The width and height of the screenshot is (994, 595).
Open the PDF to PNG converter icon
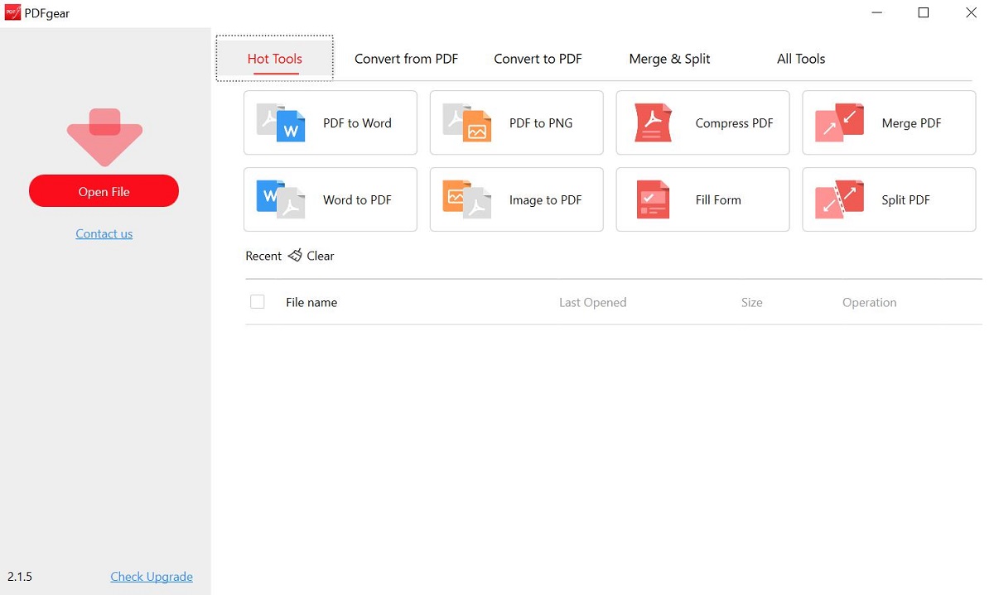coord(467,123)
